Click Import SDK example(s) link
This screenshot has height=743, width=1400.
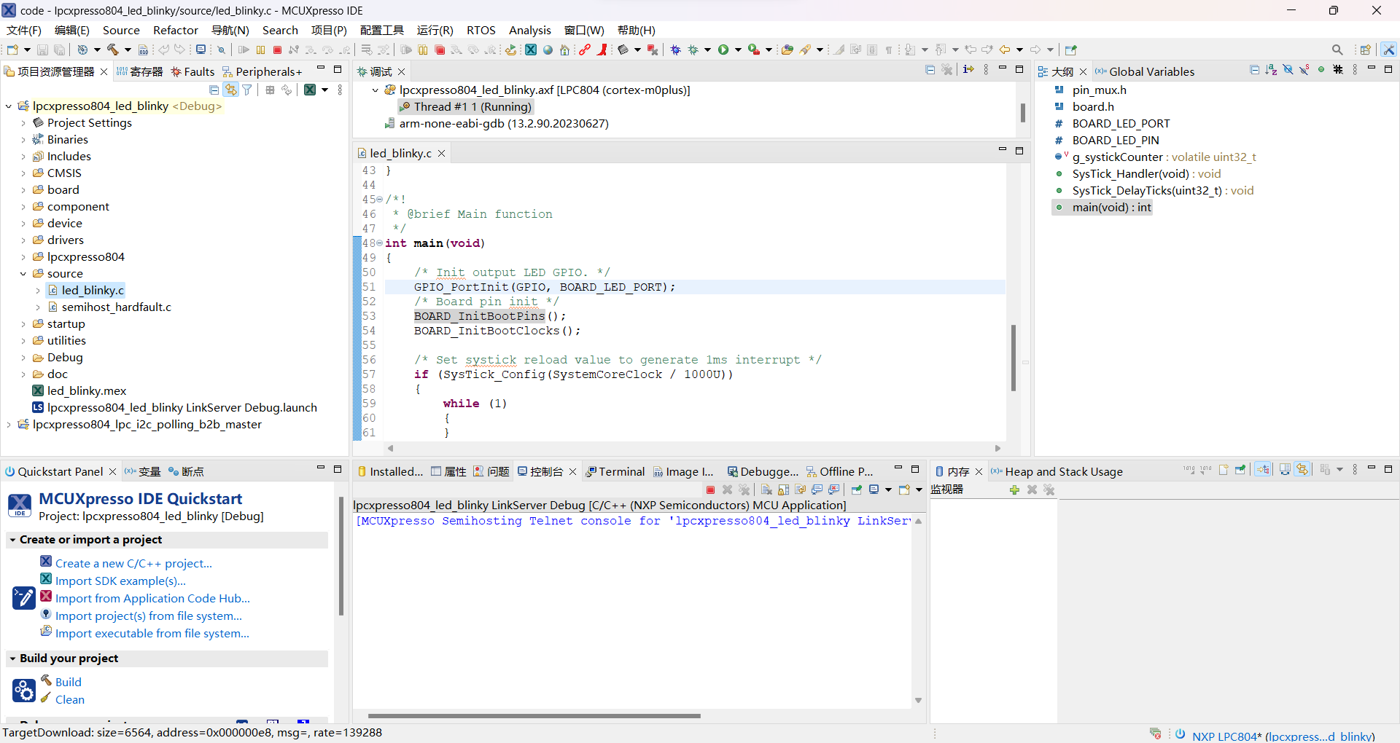pos(120,581)
